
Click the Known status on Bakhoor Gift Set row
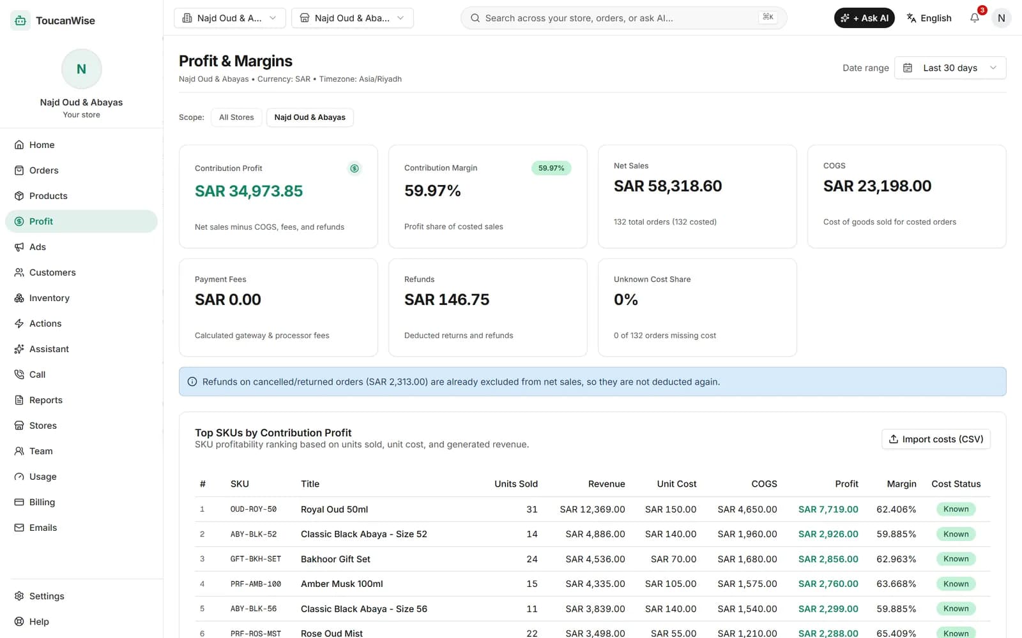pos(956,559)
